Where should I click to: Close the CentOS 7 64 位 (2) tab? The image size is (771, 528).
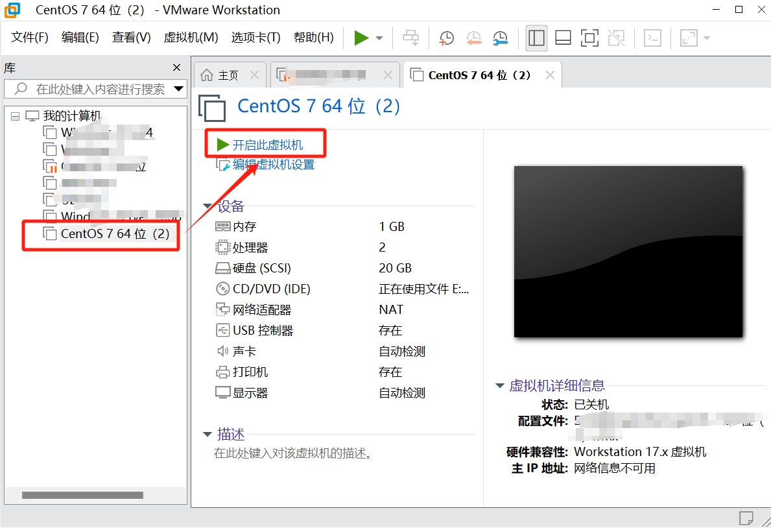551,75
